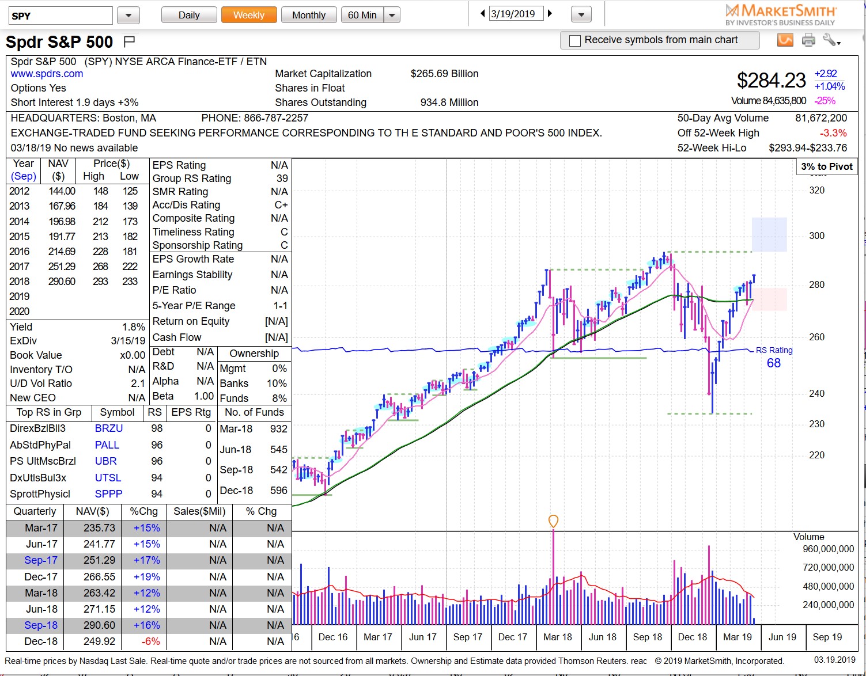866x676 pixels.
Task: Click the orange balloon marker above the volume pane
Action: [x=553, y=521]
